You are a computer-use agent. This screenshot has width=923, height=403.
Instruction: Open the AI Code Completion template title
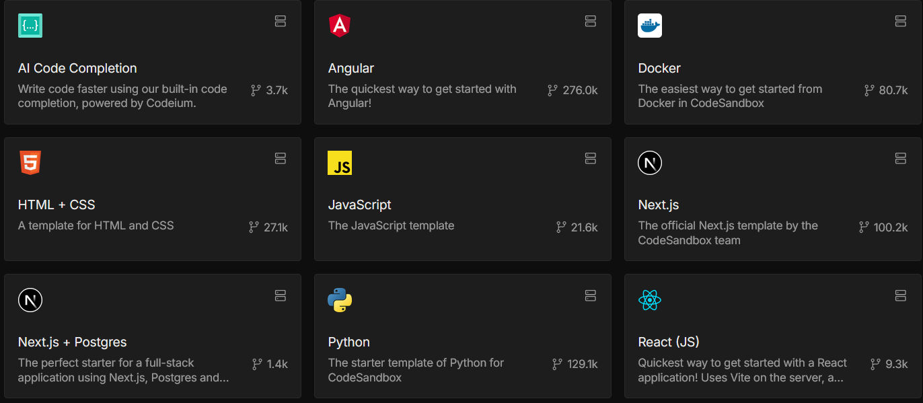pyautogui.click(x=77, y=69)
